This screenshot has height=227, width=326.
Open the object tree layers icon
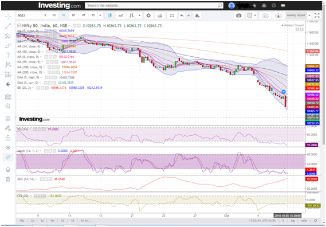[8, 170]
